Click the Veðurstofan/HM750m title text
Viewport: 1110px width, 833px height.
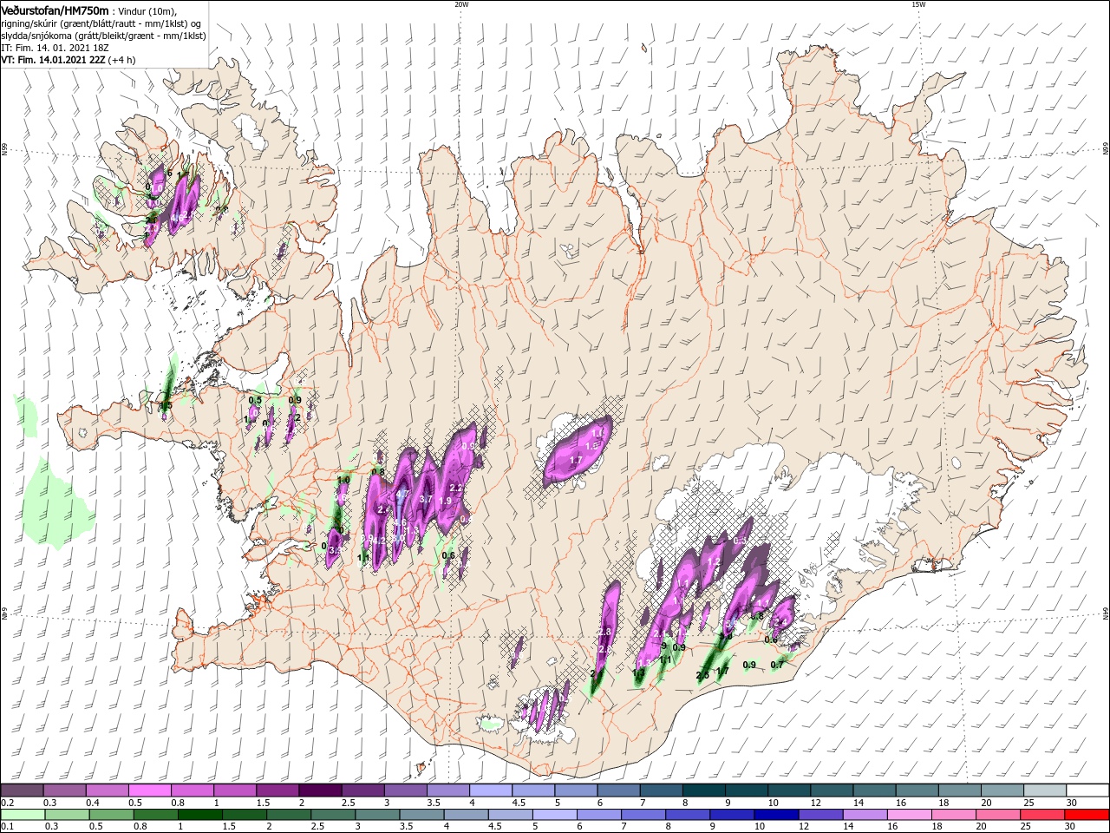(55, 10)
